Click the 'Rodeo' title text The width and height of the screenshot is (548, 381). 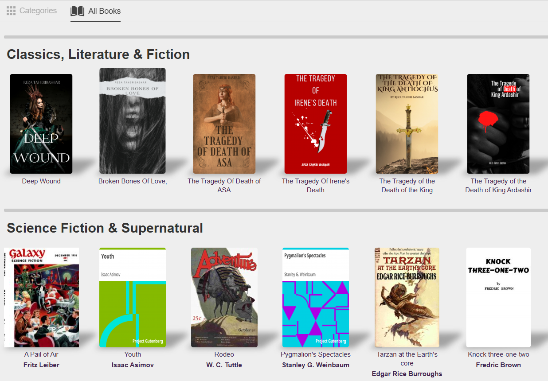pos(224,354)
